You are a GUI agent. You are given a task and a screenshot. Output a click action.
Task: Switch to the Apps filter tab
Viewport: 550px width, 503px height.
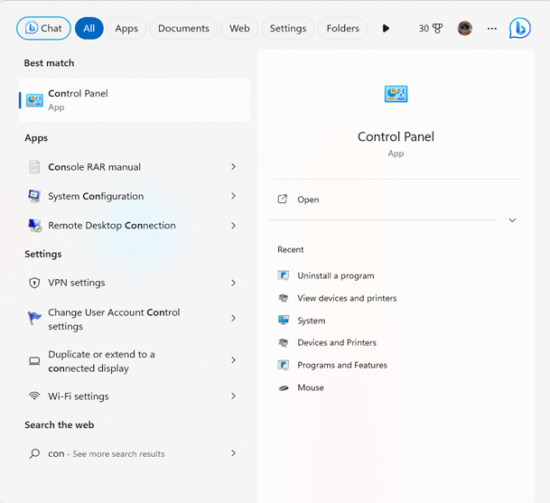[x=126, y=28]
